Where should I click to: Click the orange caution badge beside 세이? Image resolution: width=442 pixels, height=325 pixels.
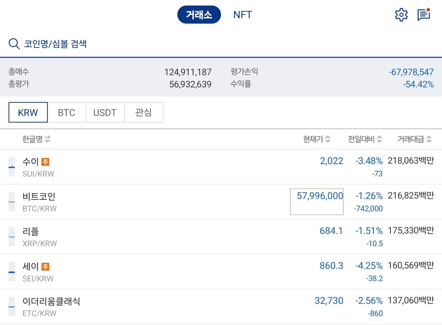click(x=45, y=267)
